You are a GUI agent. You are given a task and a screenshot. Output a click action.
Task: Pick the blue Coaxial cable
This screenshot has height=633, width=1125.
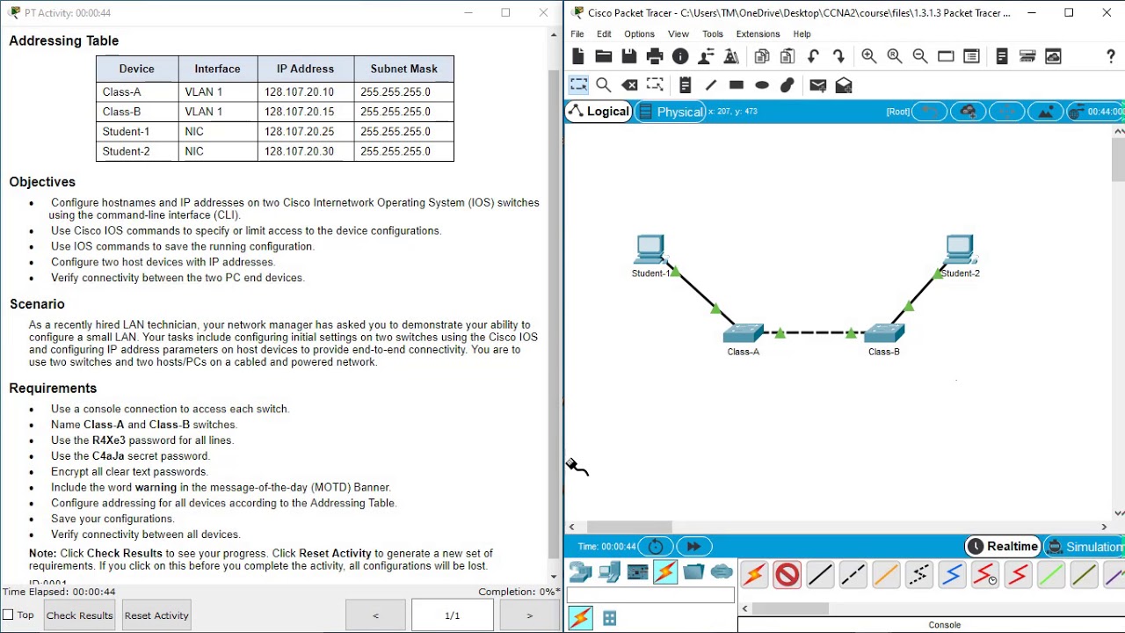click(952, 575)
